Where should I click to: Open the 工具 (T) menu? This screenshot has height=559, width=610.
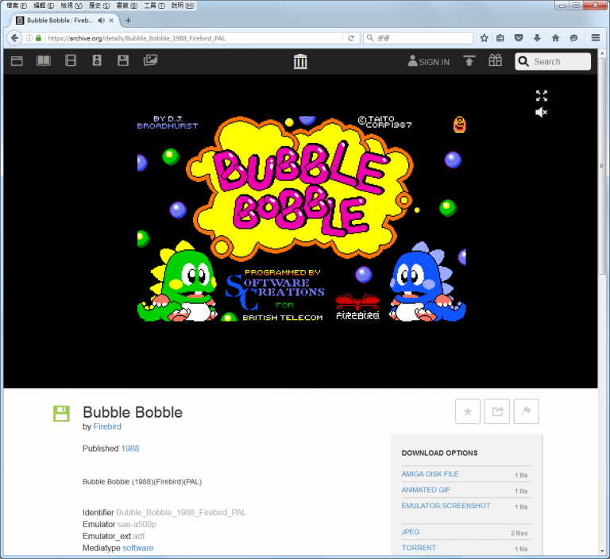154,6
